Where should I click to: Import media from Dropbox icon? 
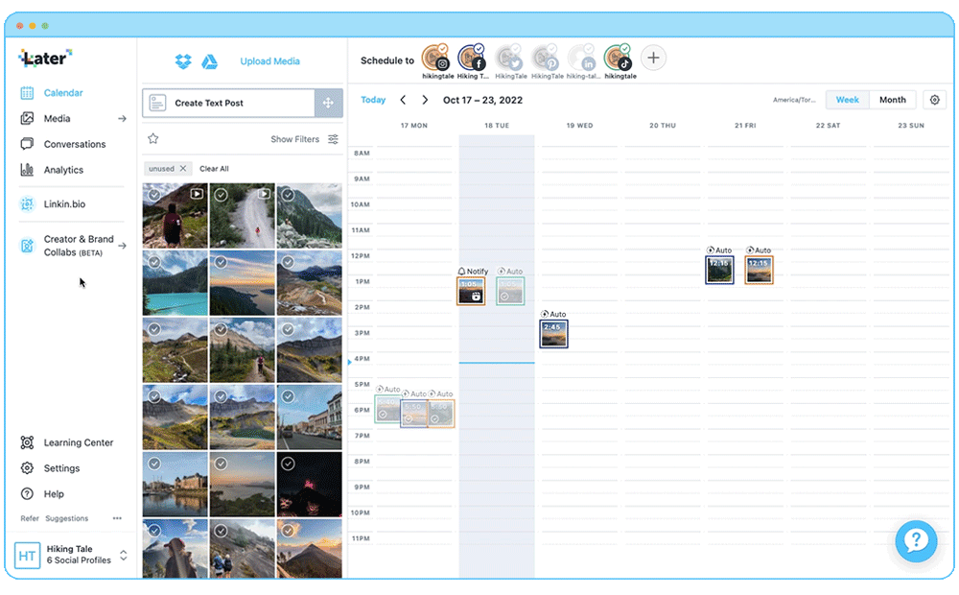point(183,61)
